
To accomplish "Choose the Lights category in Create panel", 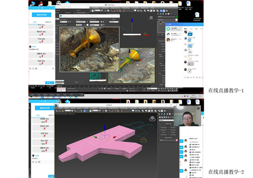I will [x=164, y=117].
